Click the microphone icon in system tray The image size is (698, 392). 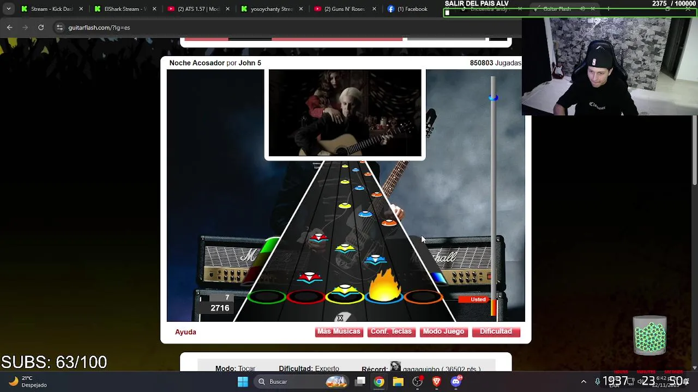[598, 382]
